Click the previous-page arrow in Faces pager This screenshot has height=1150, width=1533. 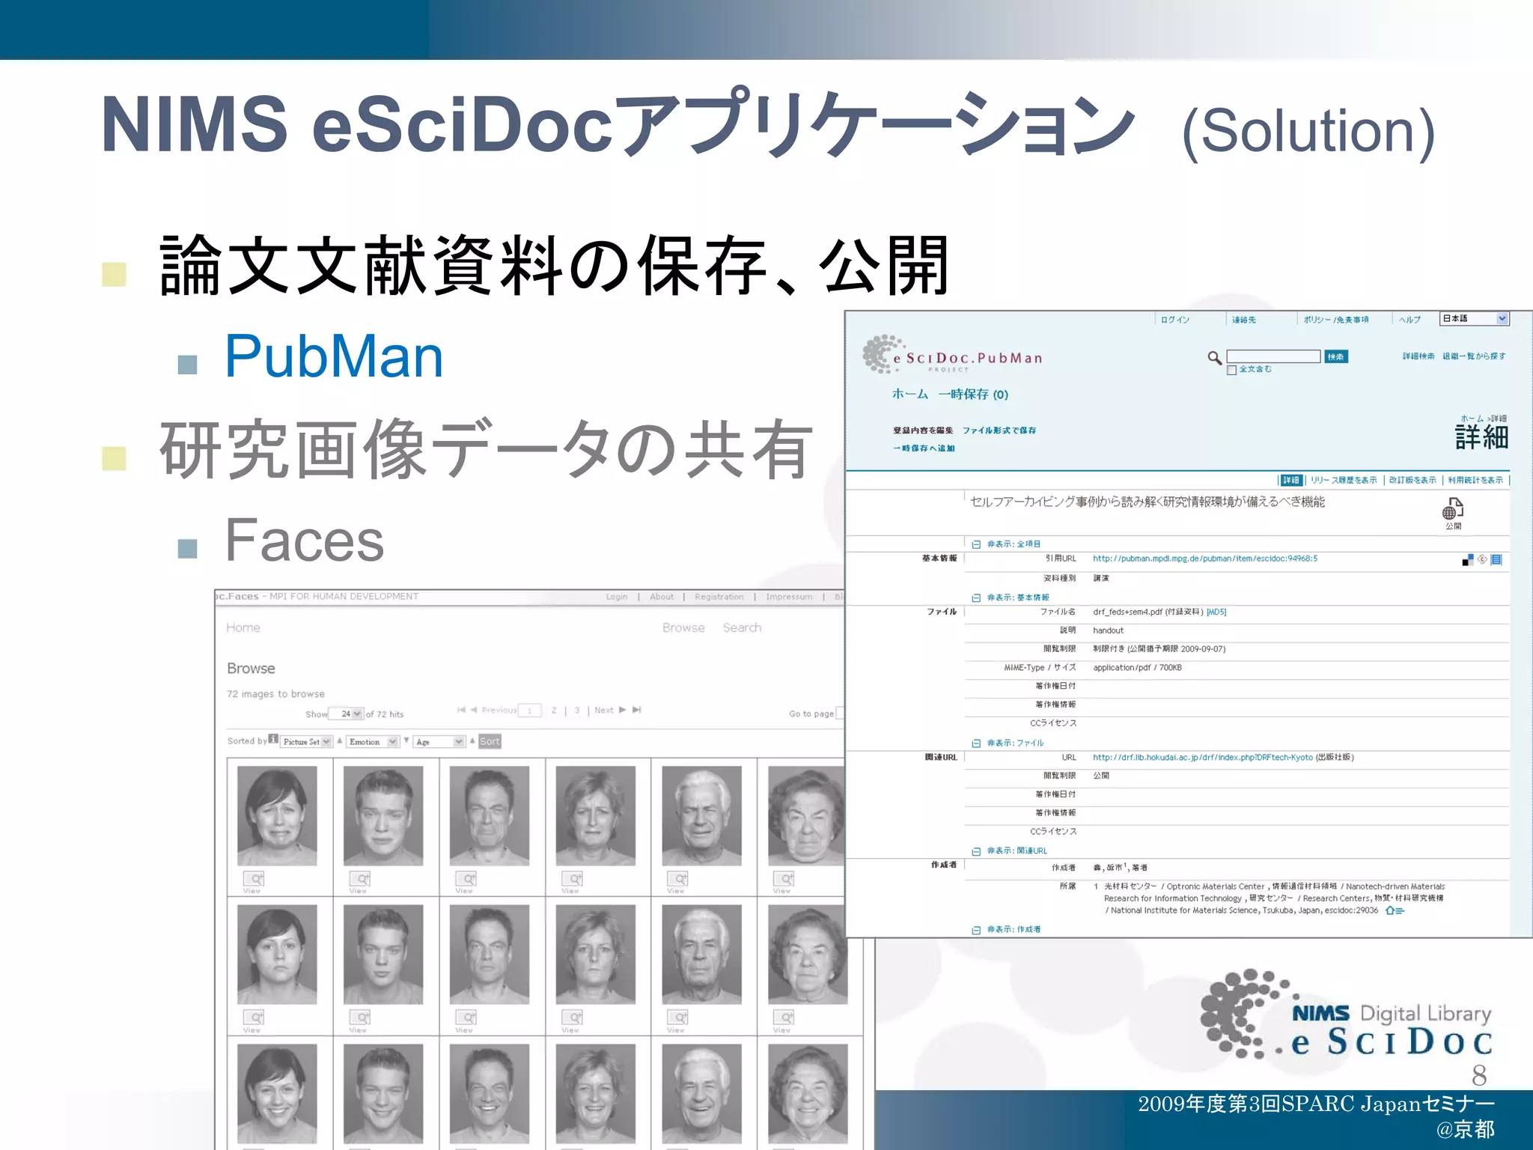[x=474, y=710]
